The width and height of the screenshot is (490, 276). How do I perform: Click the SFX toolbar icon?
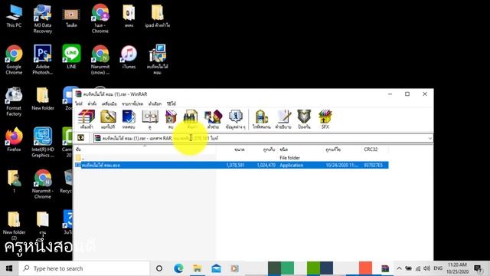[325, 120]
